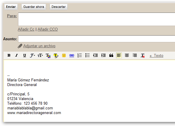Viewport: 175px width, 126px height.
Task: Click the name María Gómez Fernández
Action: tap(28, 80)
